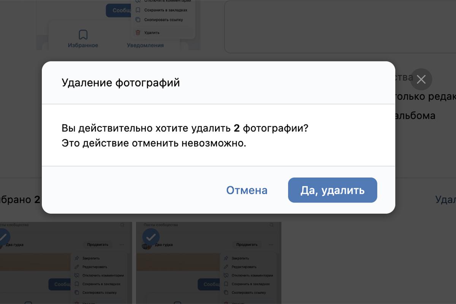Select the Избранное bookmark icon
The height and width of the screenshot is (304, 456).
[83, 34]
